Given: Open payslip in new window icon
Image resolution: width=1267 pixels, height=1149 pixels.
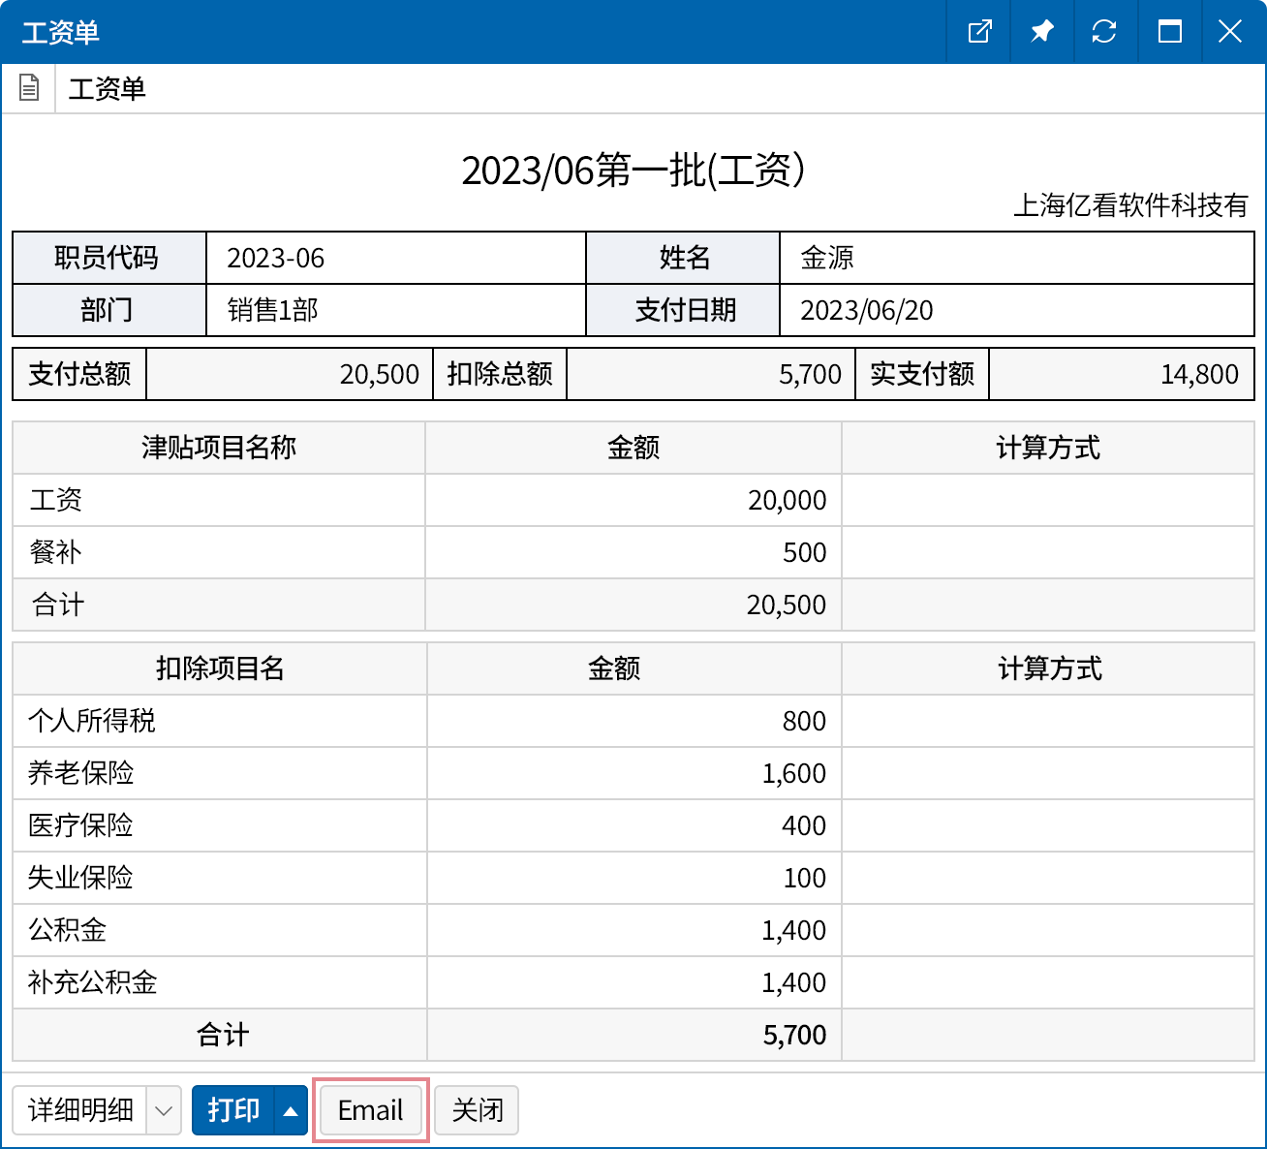Looking at the screenshot, I should 979,32.
